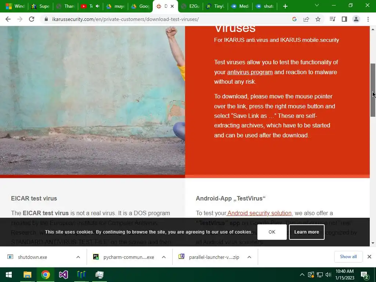This screenshot has width=376, height=282.
Task: Open the volume control tray icon
Action: point(328,275)
